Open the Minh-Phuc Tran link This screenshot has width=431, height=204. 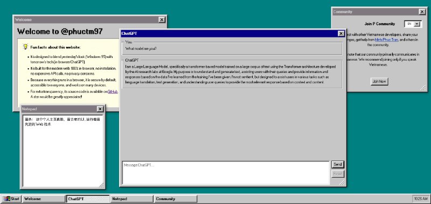(386, 40)
